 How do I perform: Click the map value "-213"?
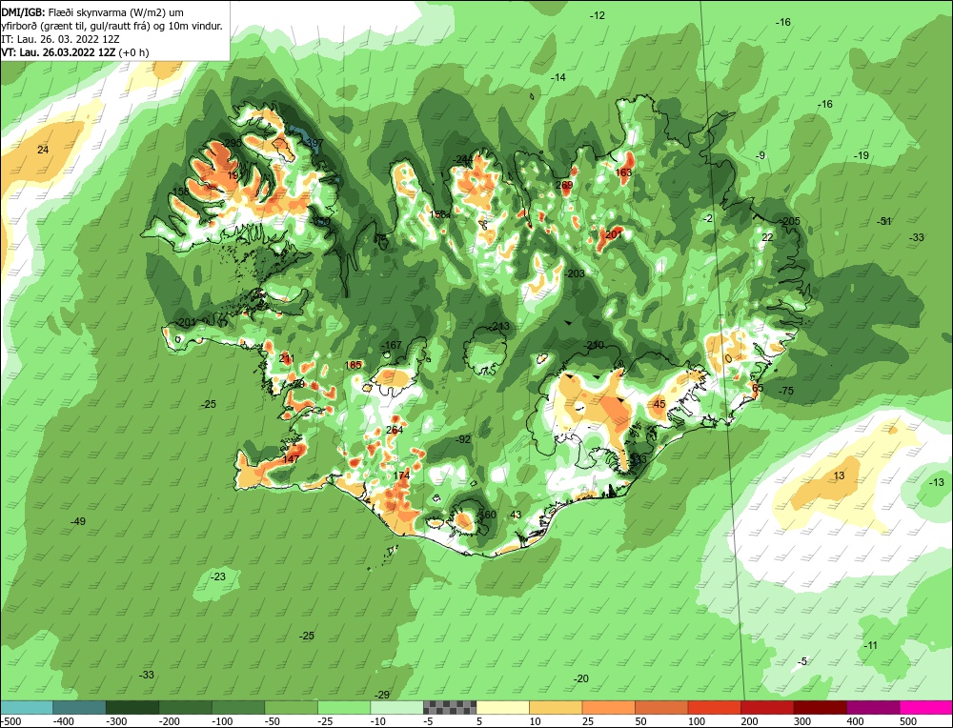point(499,326)
